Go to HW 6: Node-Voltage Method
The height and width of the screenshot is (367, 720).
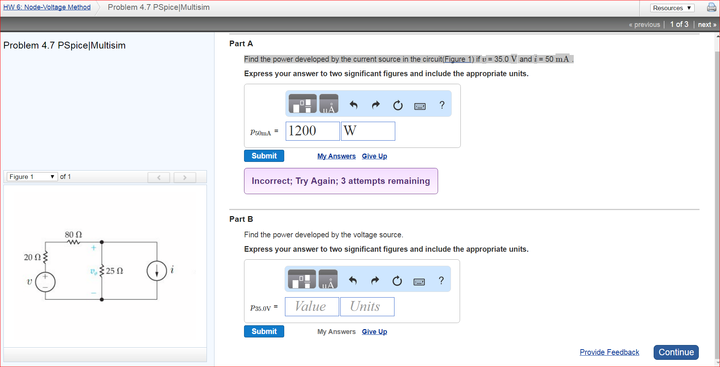pyautogui.click(x=46, y=7)
